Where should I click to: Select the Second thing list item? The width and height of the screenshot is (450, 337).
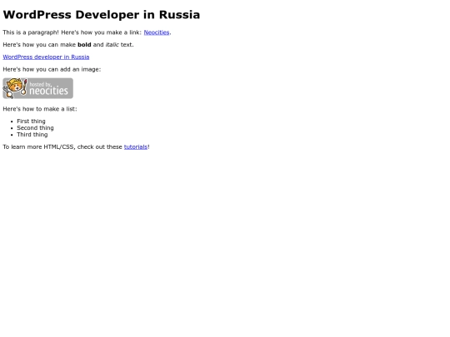click(35, 128)
